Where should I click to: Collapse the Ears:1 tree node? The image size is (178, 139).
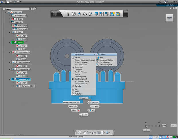(x=10, y=32)
